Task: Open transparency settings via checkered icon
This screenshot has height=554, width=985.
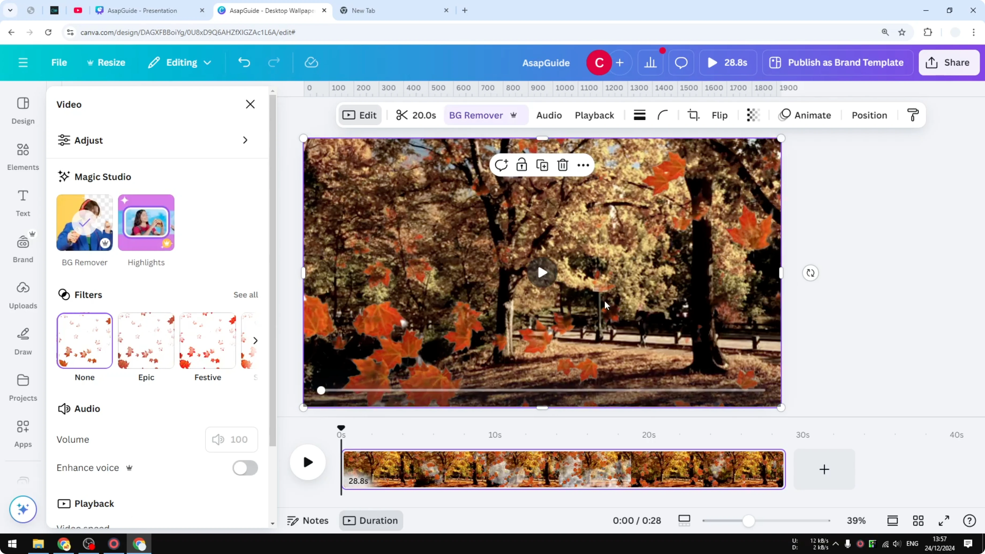Action: 752,115
